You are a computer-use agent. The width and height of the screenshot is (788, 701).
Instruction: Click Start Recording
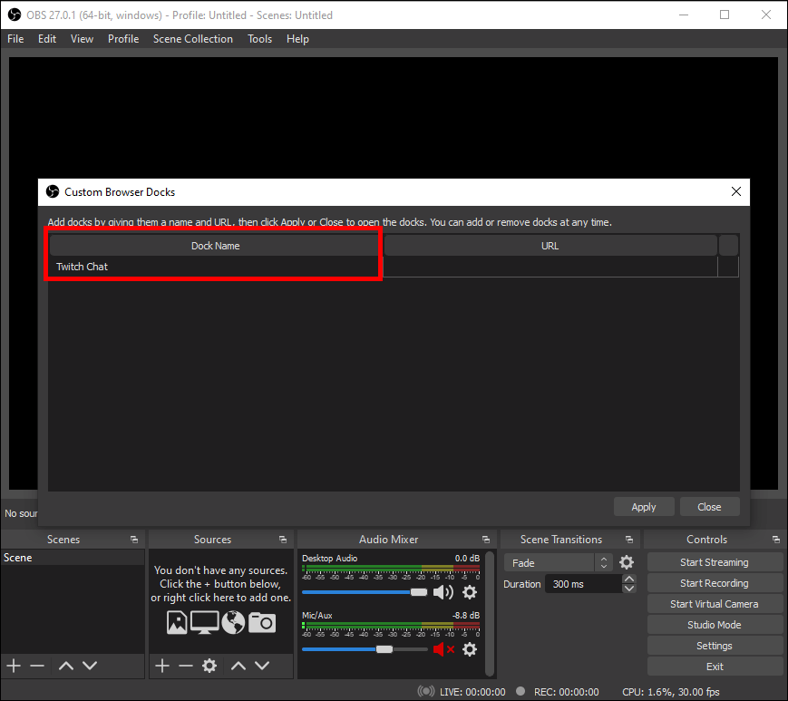coord(715,583)
